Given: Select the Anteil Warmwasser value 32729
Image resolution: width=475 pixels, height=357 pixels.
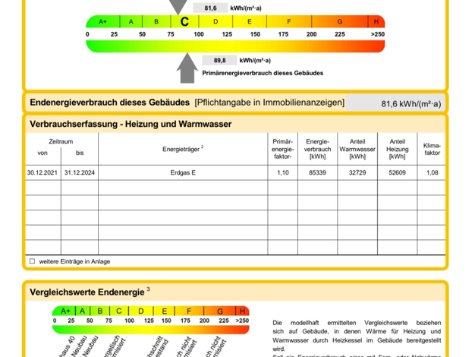Looking at the screenshot, I should coord(357,173).
